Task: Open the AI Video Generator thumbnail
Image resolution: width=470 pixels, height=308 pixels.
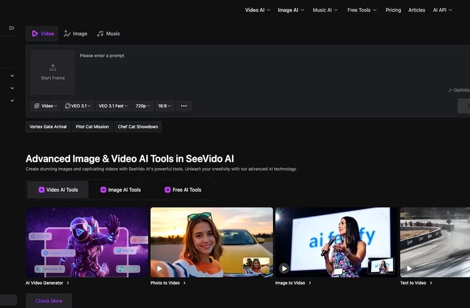Action: pyautogui.click(x=87, y=242)
